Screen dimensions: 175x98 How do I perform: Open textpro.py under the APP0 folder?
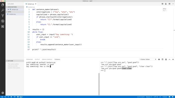[12, 14]
